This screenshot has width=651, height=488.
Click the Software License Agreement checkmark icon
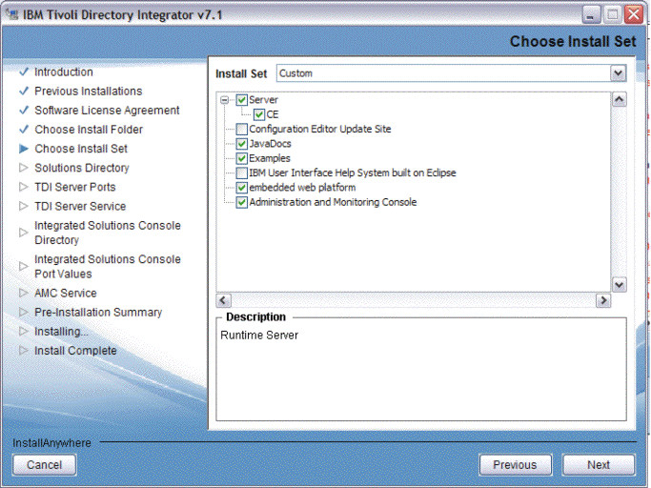(24, 110)
